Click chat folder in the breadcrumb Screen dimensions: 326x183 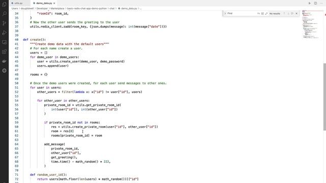[112, 9]
